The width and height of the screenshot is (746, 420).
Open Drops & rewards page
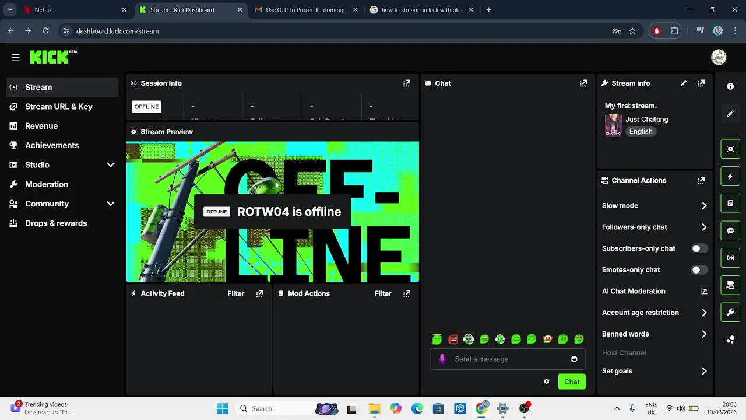(x=62, y=223)
